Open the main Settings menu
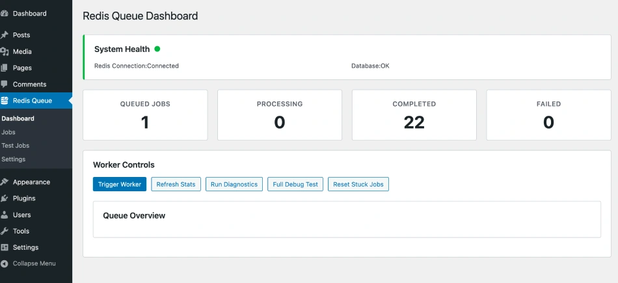 36,247
